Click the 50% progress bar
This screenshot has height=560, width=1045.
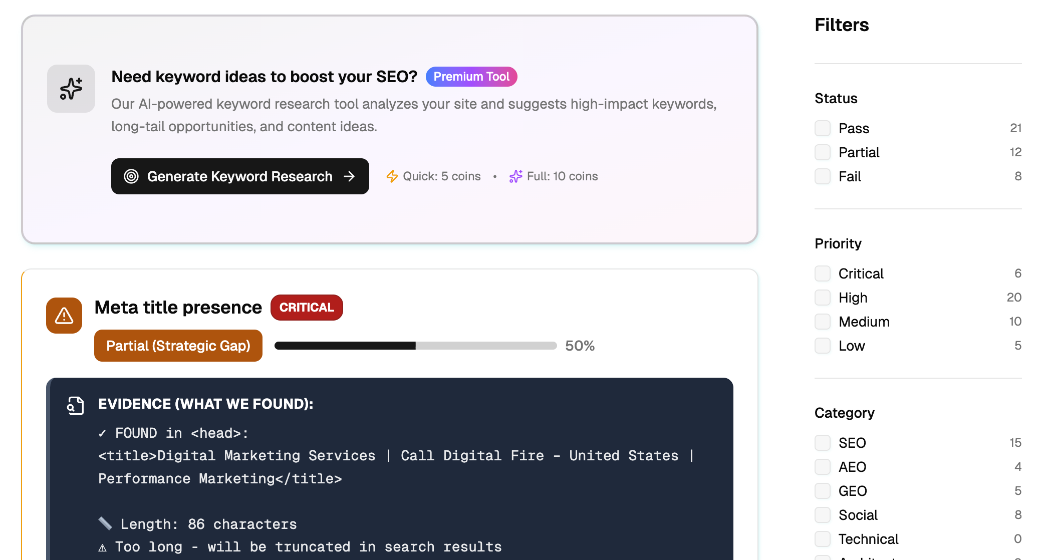[415, 346]
